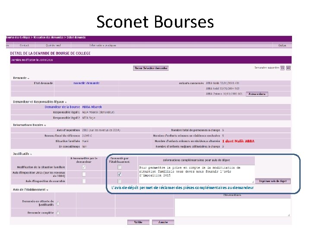This screenshot has width=311, height=233.
Task: Click 'Imprimer avis de dépôt' button
Action: pyautogui.click(x=273, y=181)
